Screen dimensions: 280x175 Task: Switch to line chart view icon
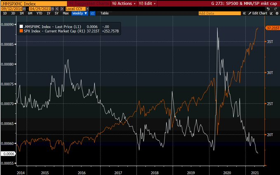[93, 13]
